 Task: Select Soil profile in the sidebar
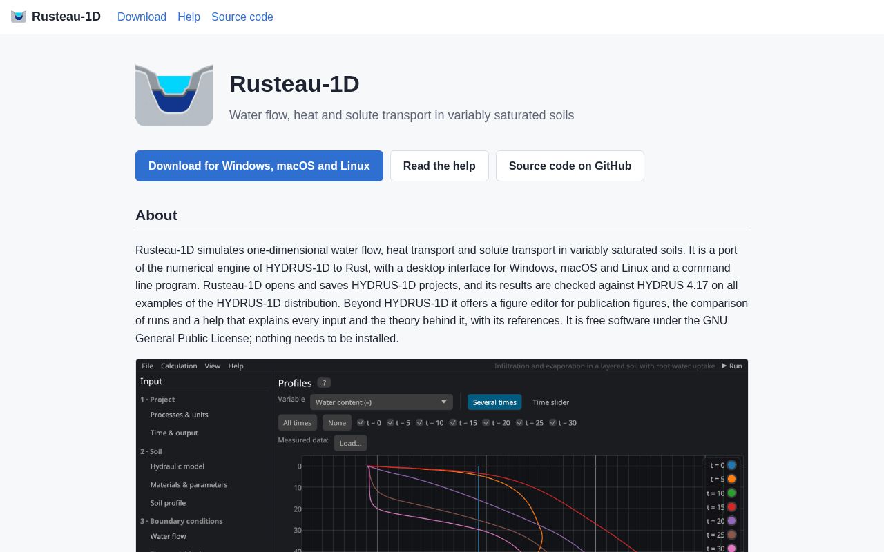tap(168, 503)
